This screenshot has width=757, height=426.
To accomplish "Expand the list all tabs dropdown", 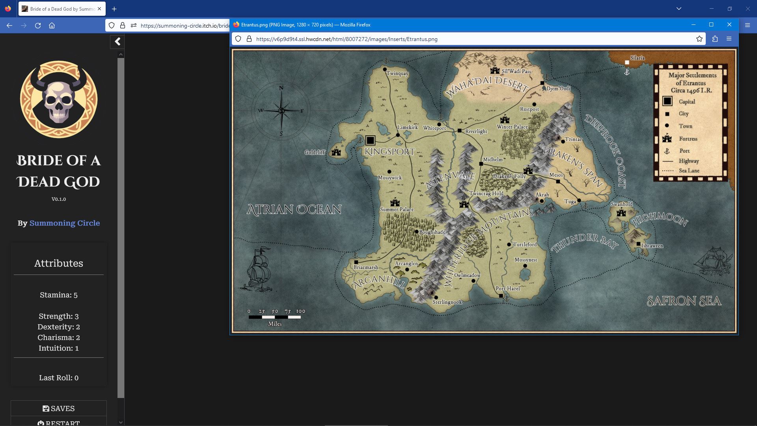I will click(x=679, y=9).
